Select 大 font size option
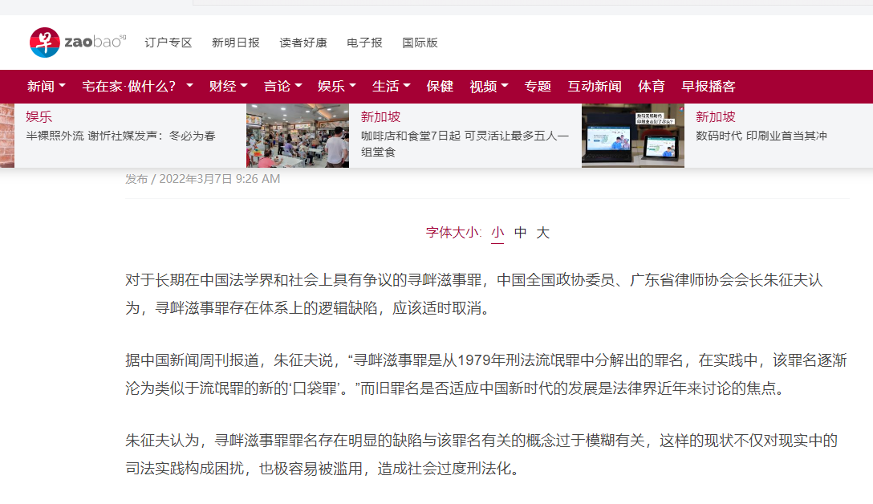Screen dimensions: 873x504 click(544, 232)
